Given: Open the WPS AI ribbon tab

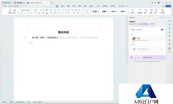Looking at the screenshot, I should (122, 6).
